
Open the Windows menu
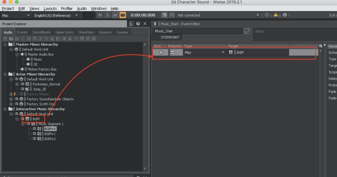coord(99,9)
